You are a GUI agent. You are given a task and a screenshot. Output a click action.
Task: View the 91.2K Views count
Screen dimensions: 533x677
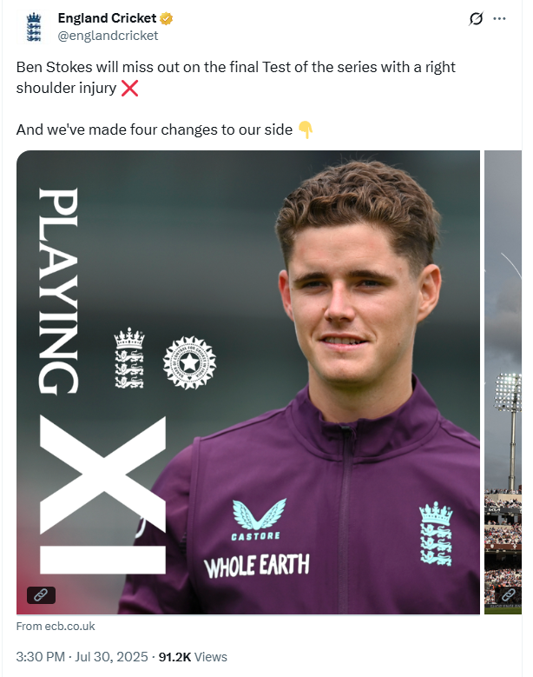pyautogui.click(x=193, y=657)
